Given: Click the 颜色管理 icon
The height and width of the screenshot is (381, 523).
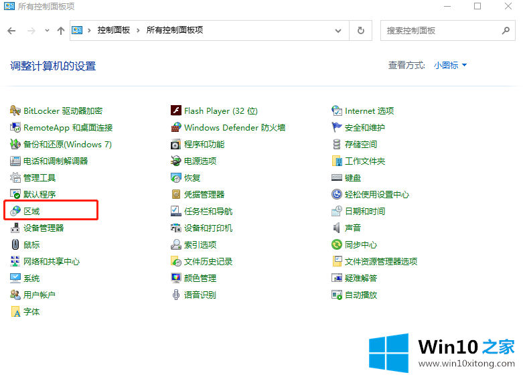Looking at the screenshot, I should coord(176,279).
